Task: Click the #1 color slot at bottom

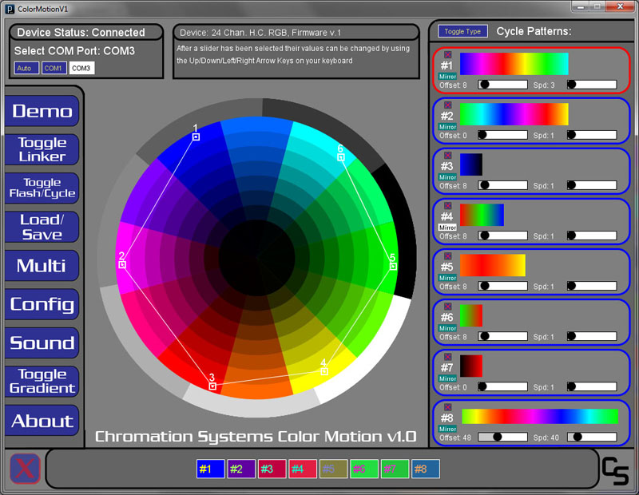Action: coord(210,469)
